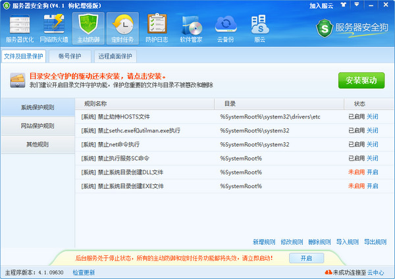Enable the 禁止系统目录创建EXE文件 rule via 开启
The height and width of the screenshot is (279, 395).
click(372, 186)
